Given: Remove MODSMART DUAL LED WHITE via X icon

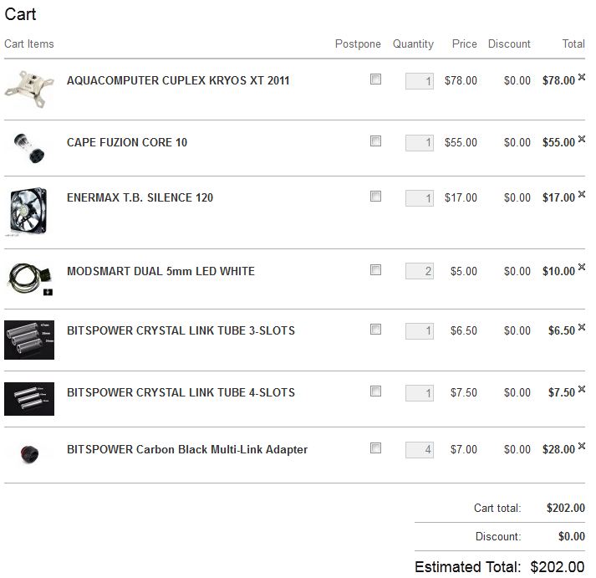Looking at the screenshot, I should click(581, 267).
